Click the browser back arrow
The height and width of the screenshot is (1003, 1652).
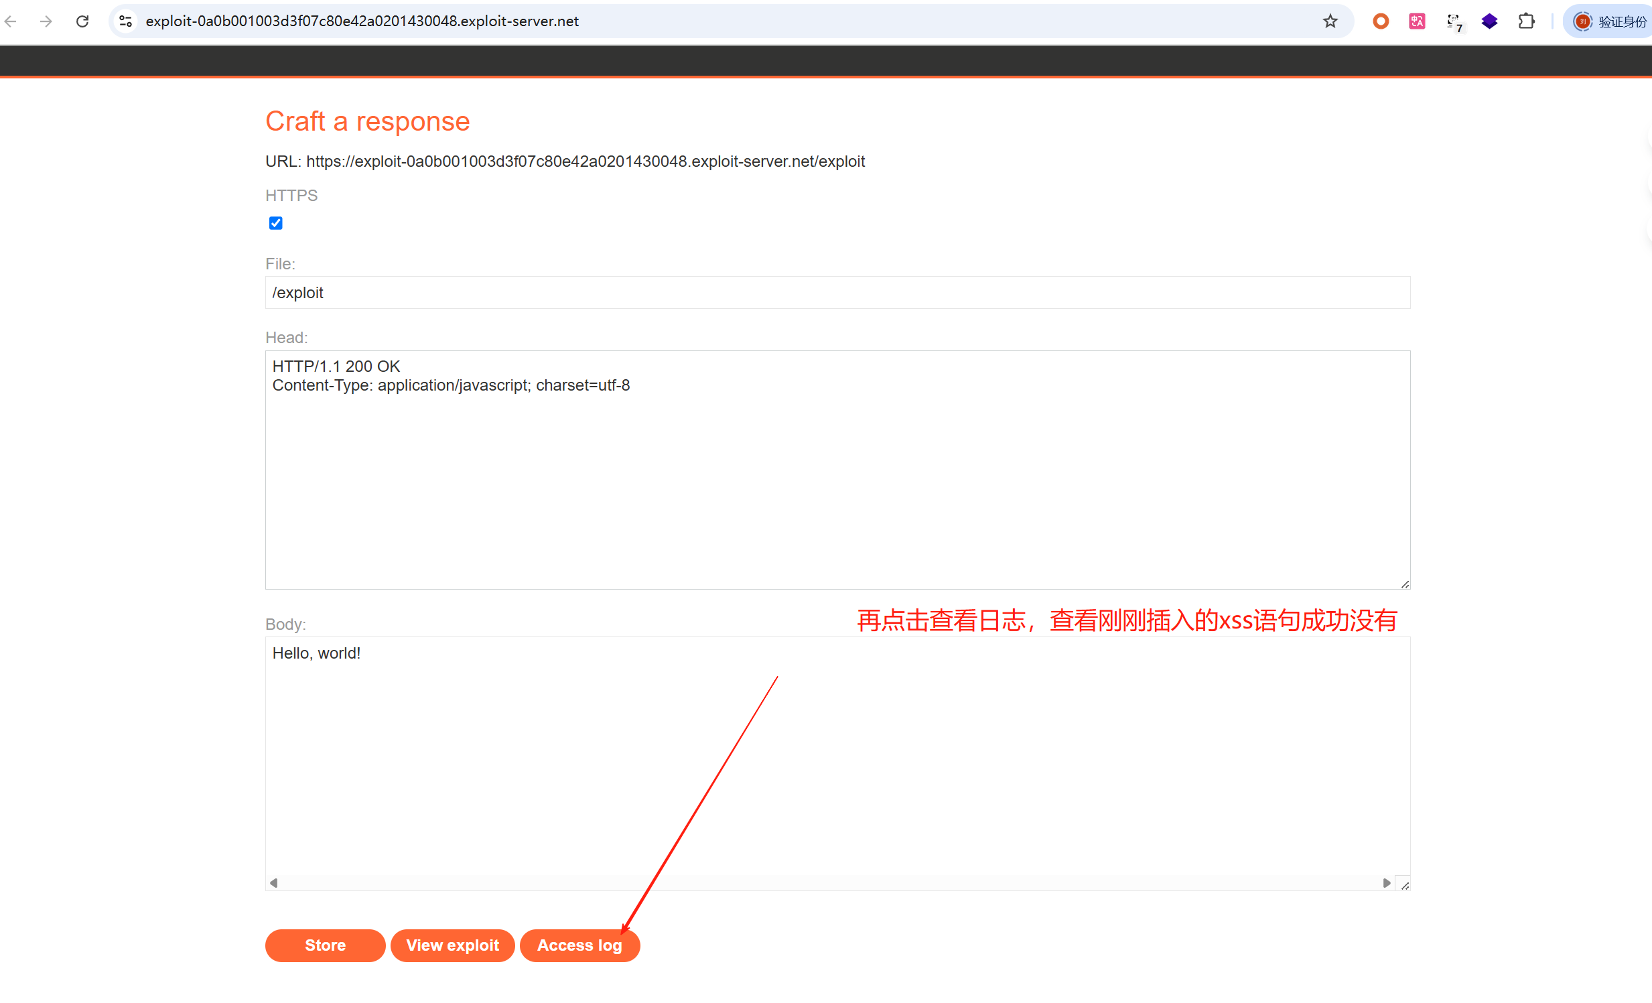(x=11, y=21)
